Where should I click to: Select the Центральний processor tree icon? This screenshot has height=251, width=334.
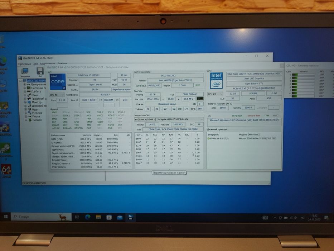[28, 84]
